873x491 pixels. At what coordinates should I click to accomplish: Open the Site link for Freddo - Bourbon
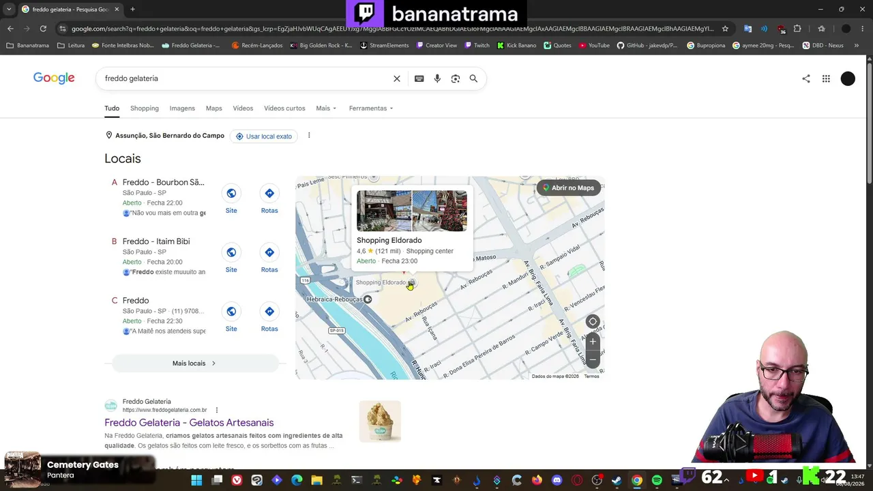[231, 199]
